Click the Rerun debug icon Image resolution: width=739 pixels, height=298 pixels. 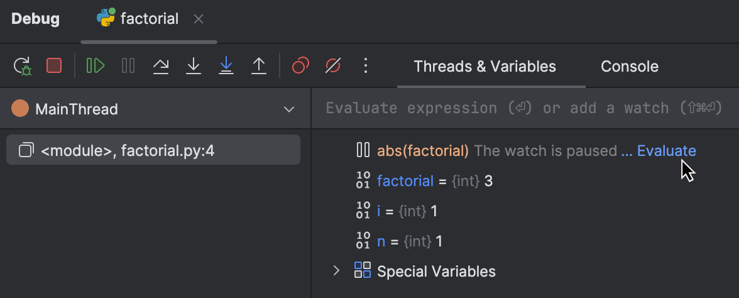pyautogui.click(x=23, y=66)
